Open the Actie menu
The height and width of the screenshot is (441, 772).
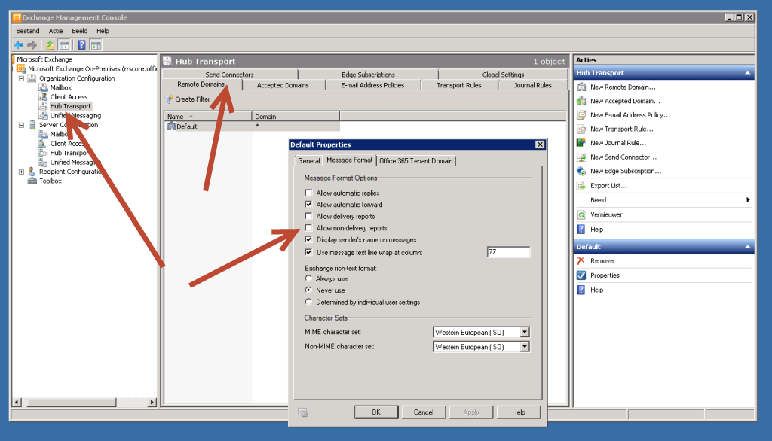56,31
